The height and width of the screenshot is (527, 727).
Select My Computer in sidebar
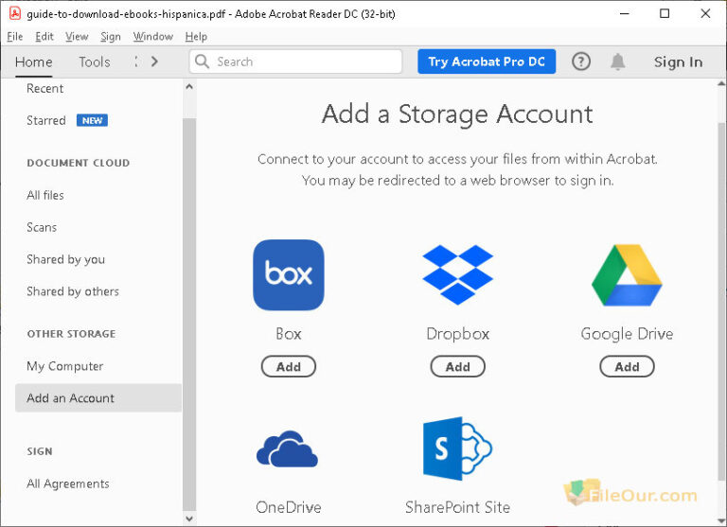click(65, 366)
